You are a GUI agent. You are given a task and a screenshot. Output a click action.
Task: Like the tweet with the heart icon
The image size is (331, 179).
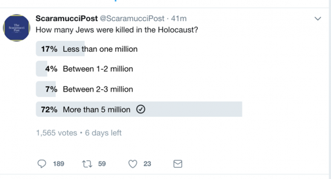coord(133,164)
